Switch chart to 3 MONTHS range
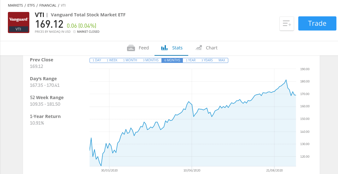The width and height of the screenshot is (338, 174). pos(151,60)
